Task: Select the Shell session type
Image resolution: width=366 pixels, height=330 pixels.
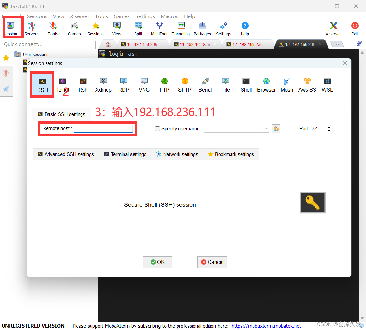Action: [246, 85]
